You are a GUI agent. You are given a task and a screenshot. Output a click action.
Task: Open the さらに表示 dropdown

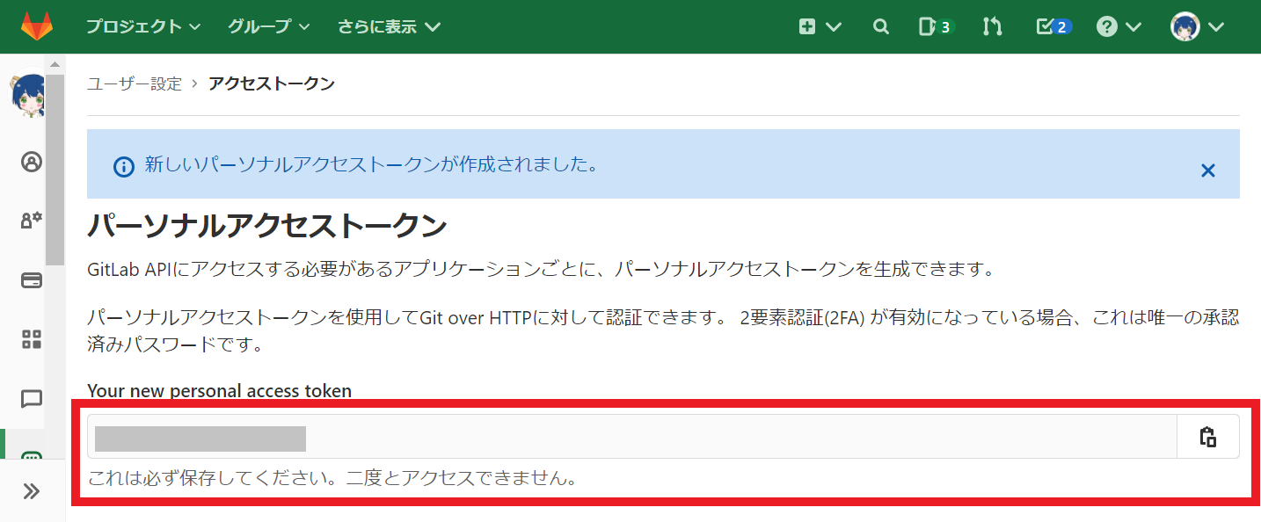[x=388, y=26]
